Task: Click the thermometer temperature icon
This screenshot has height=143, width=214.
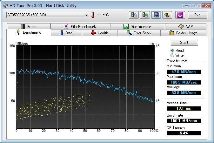Action: 93,15
